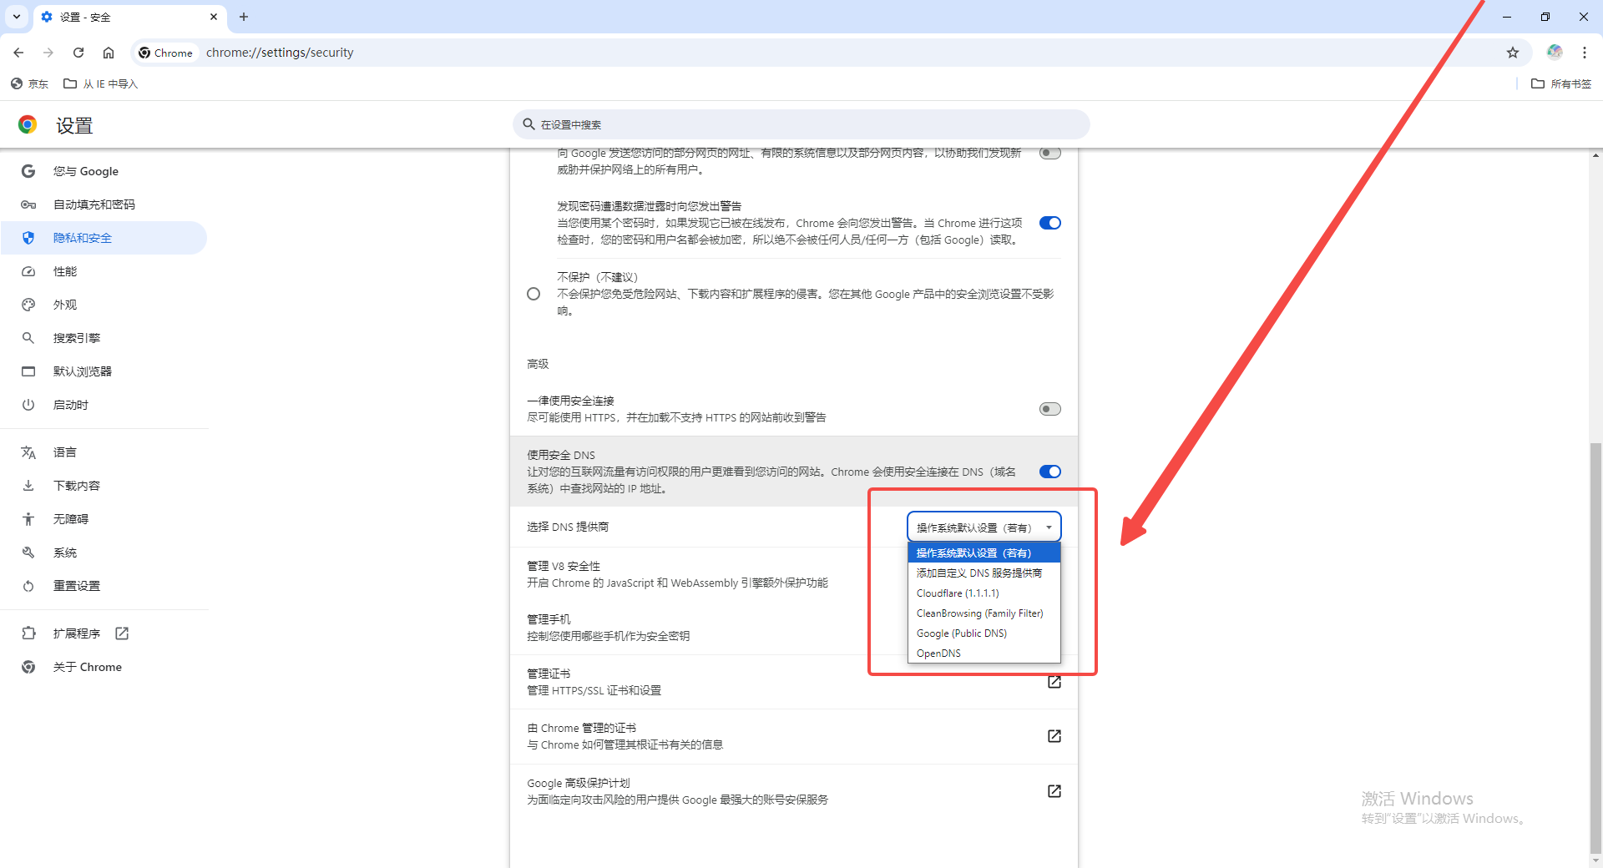
Task: Open 语言 settings section
Action: [104, 452]
